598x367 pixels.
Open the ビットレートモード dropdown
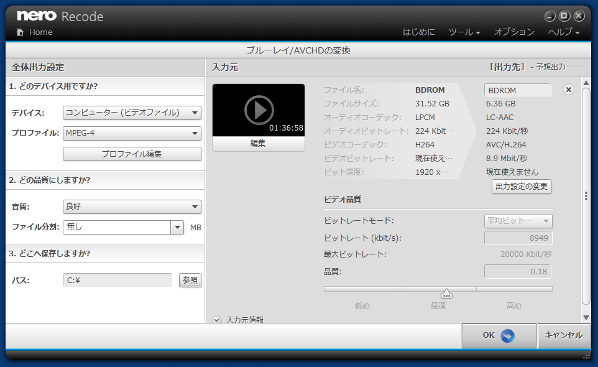coord(518,221)
